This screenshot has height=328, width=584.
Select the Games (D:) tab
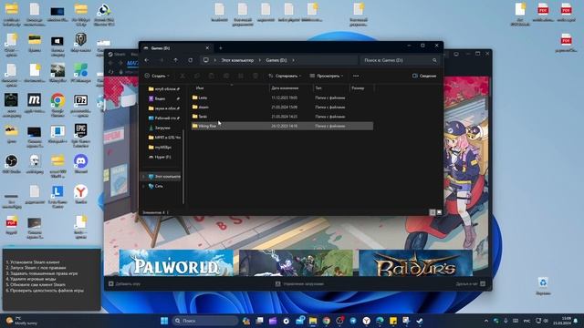[175, 48]
